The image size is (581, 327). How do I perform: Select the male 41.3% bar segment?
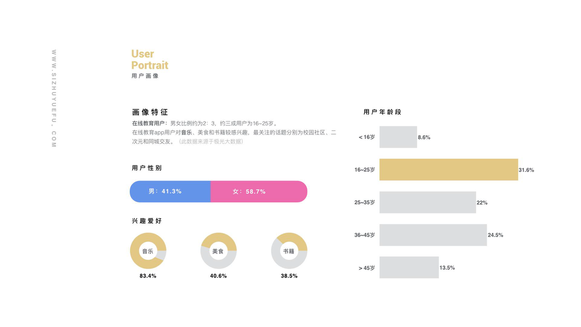tap(170, 192)
